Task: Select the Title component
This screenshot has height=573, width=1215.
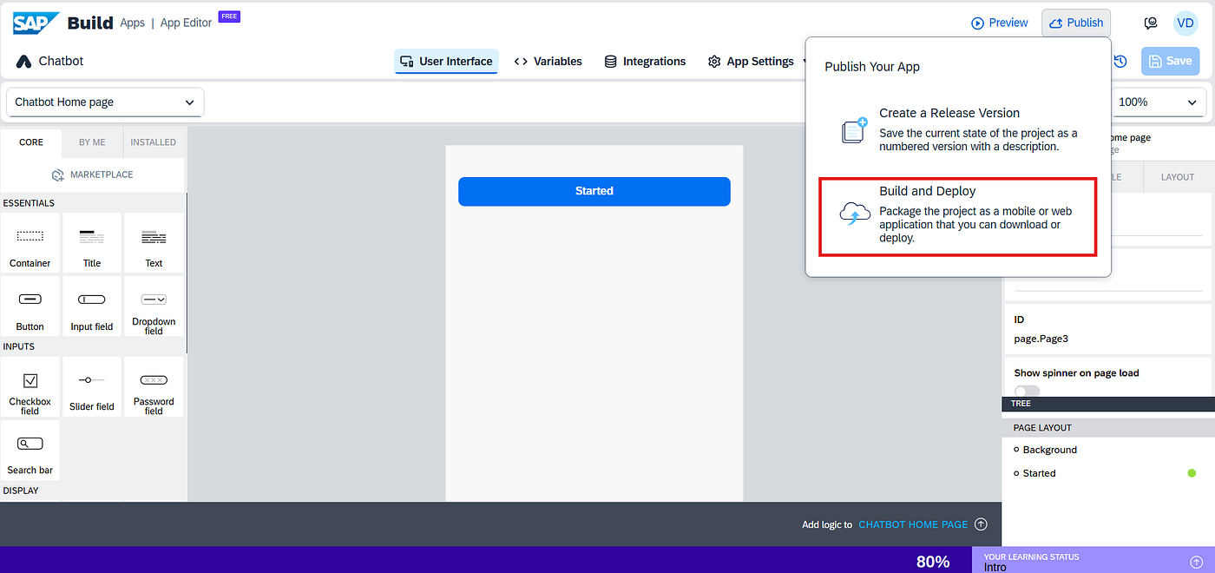Action: [x=92, y=243]
